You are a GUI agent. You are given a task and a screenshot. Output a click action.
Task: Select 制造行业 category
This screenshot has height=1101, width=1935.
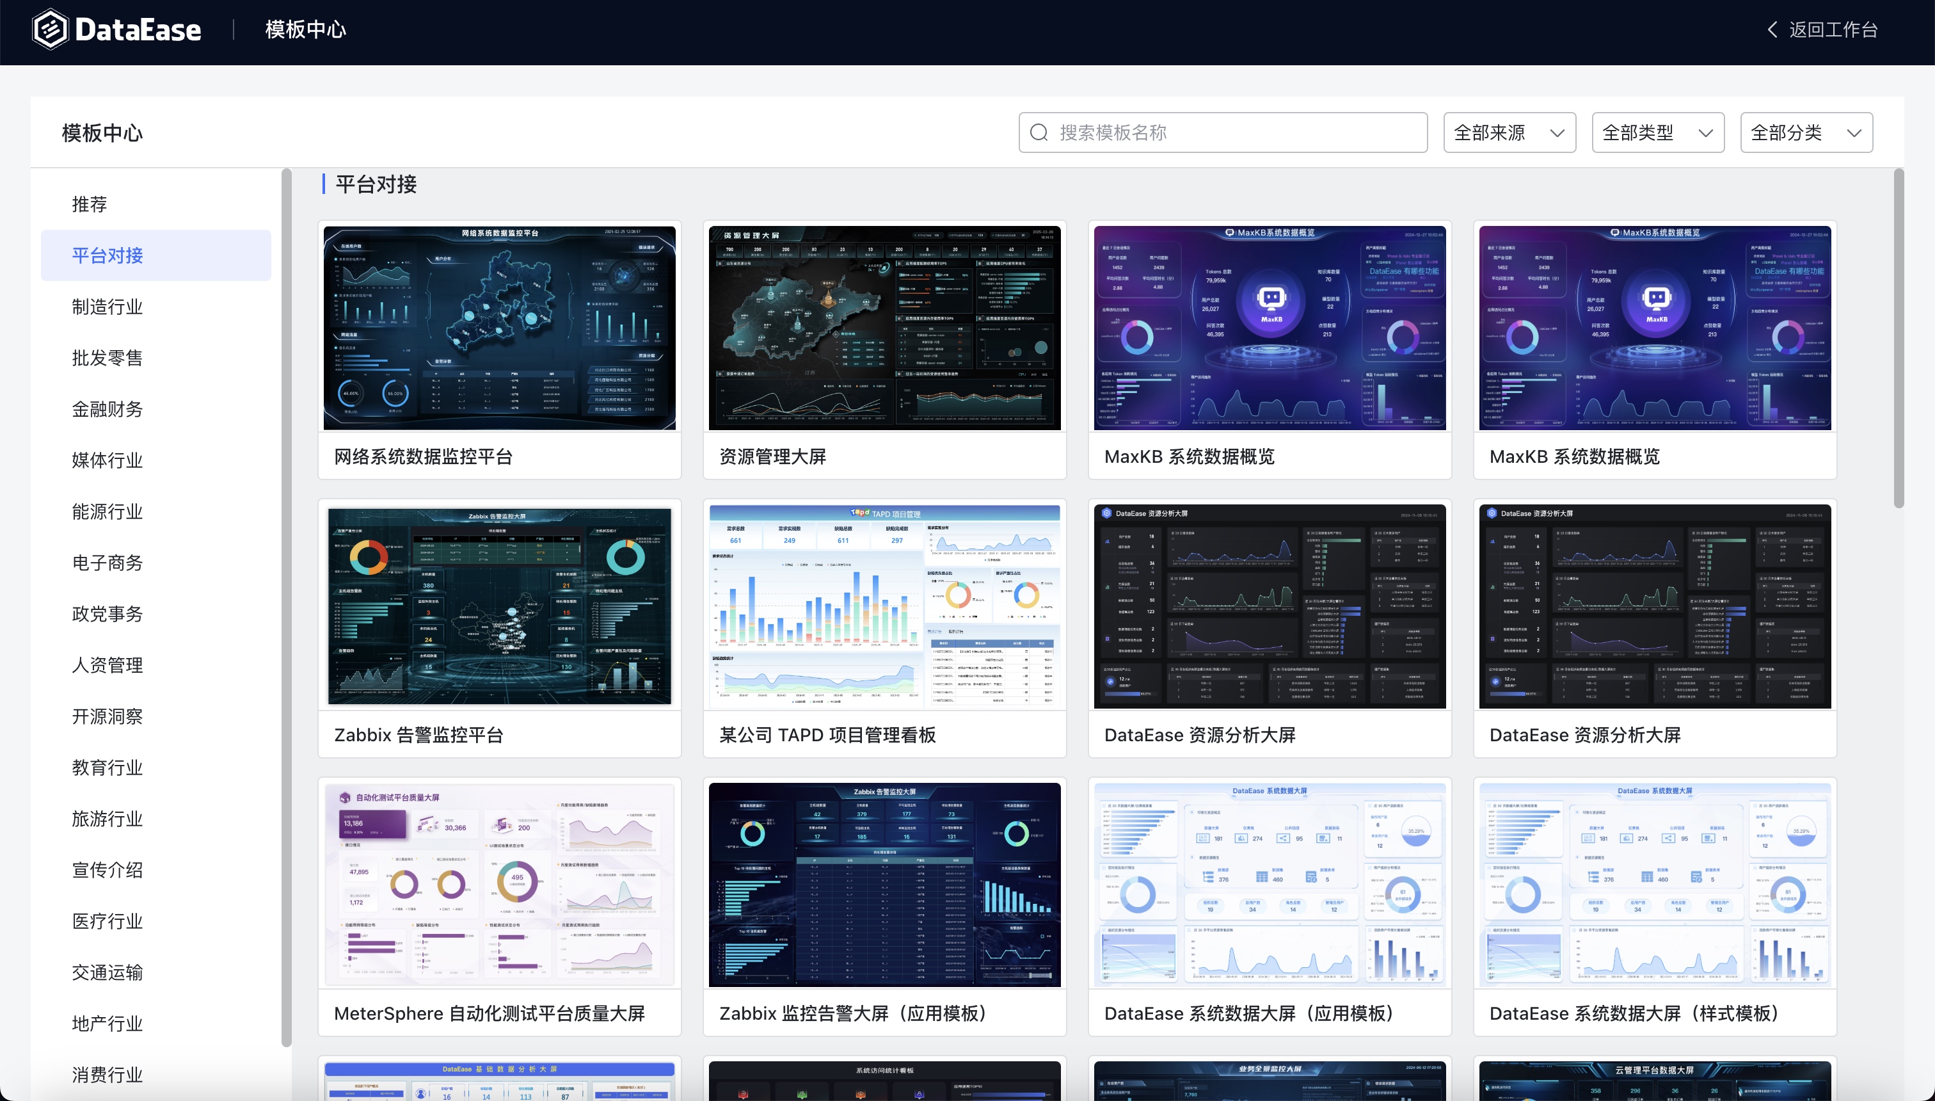pyautogui.click(x=155, y=307)
